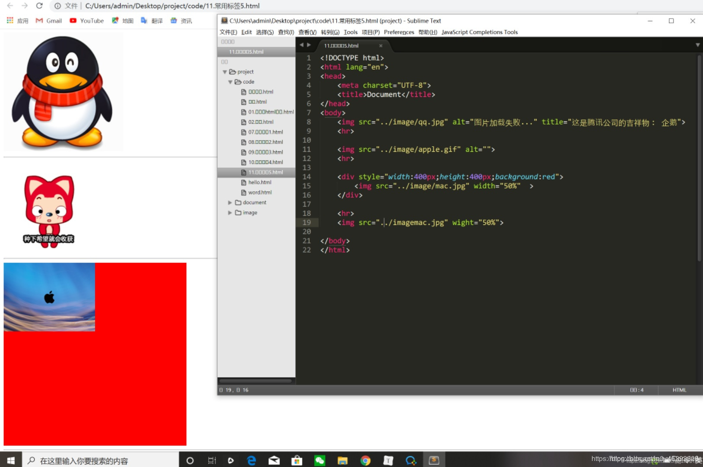Viewport: 703px width, 467px height.
Task: Reload the browser page
Action: coord(39,6)
